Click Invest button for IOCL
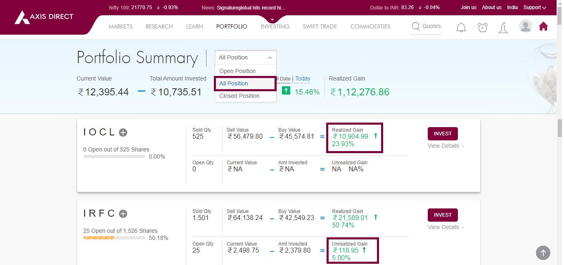Viewport: 564px width, 265px height. 443,134
